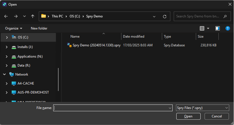
Task: Click the Open button
Action: (188, 116)
